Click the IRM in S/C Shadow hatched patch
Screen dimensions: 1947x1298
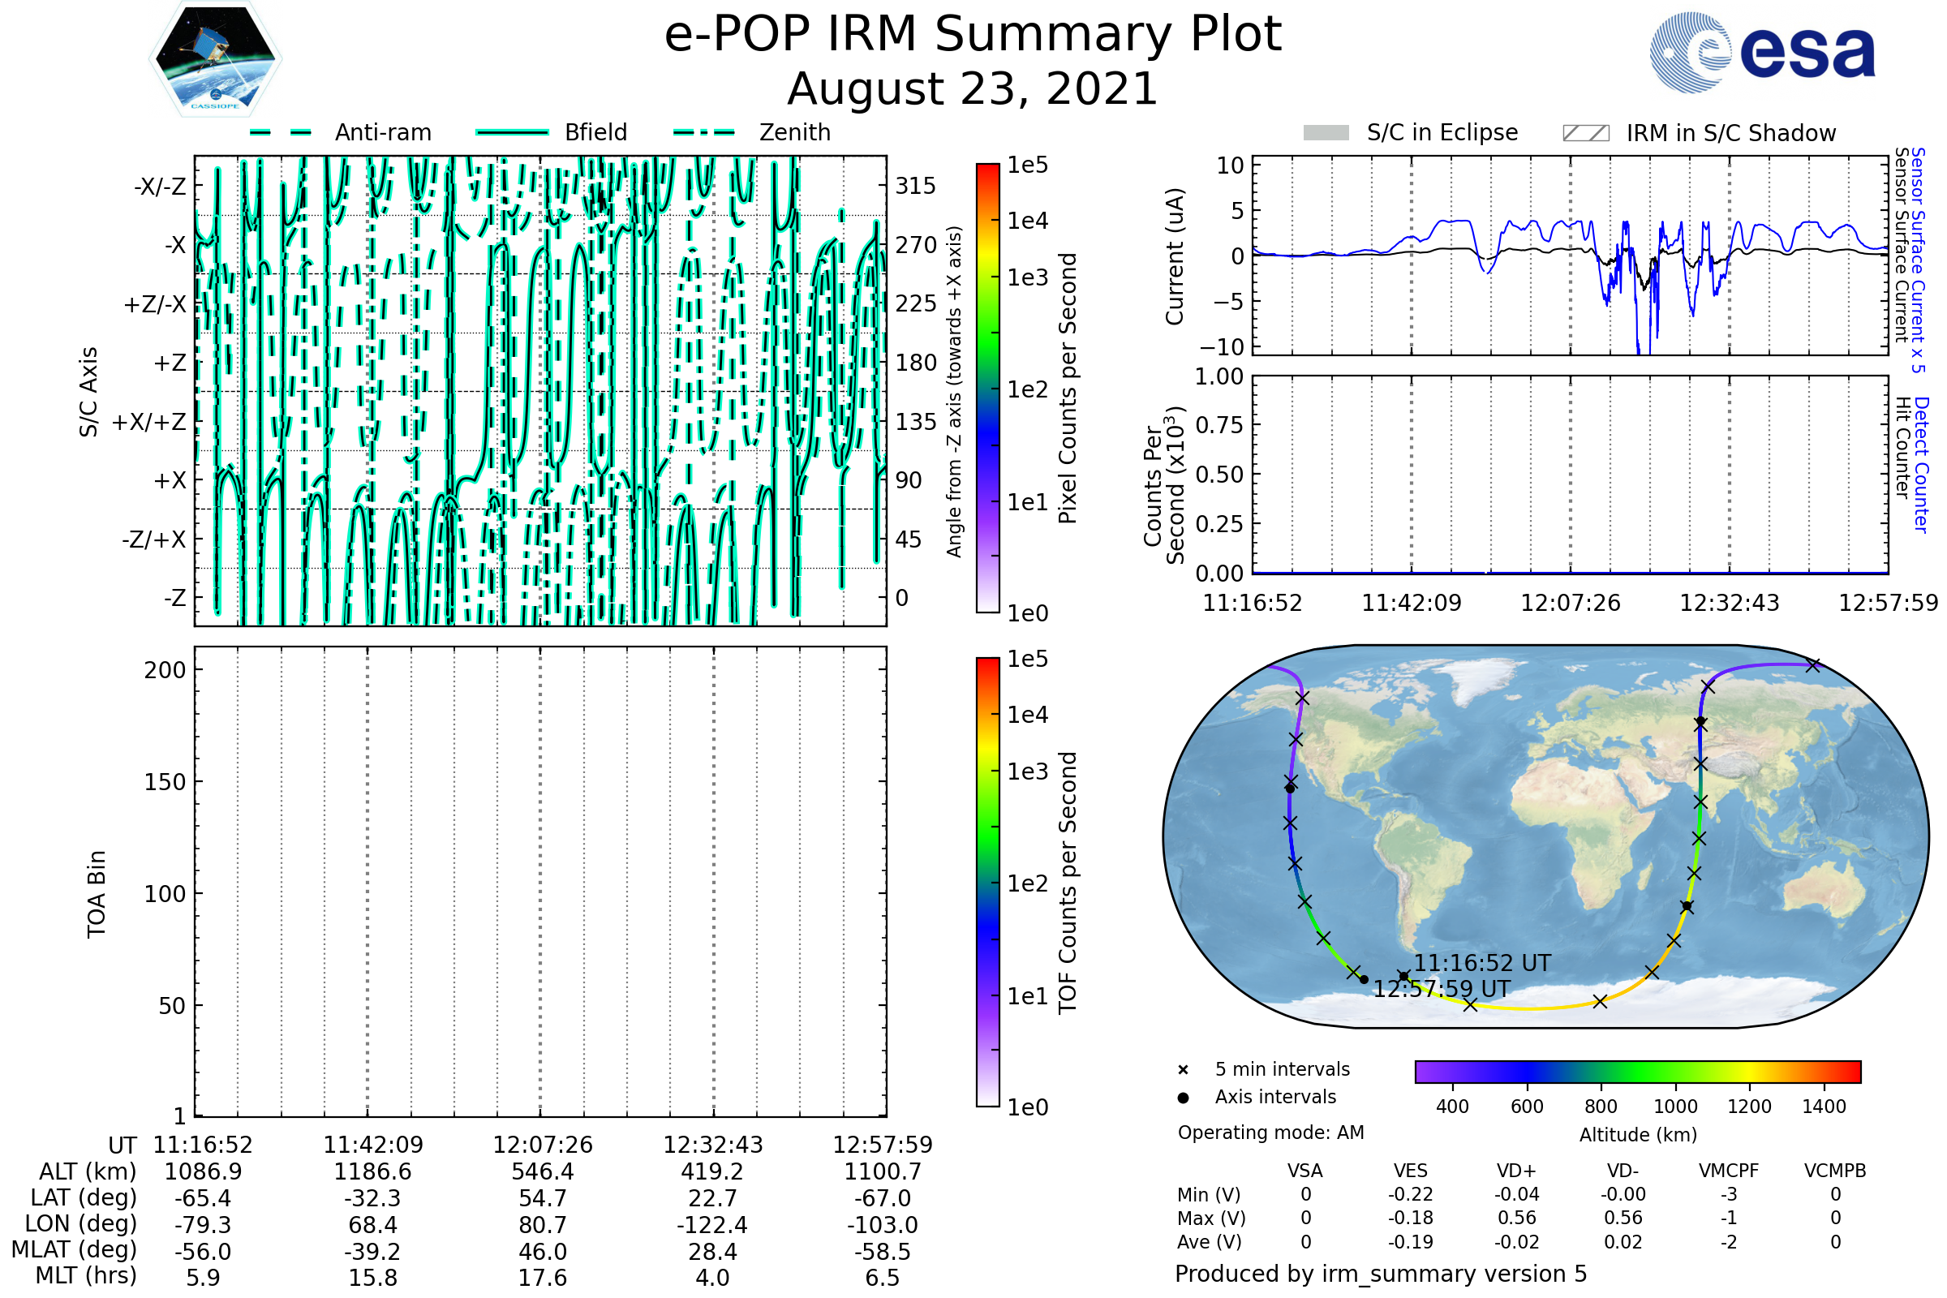pos(1585,133)
